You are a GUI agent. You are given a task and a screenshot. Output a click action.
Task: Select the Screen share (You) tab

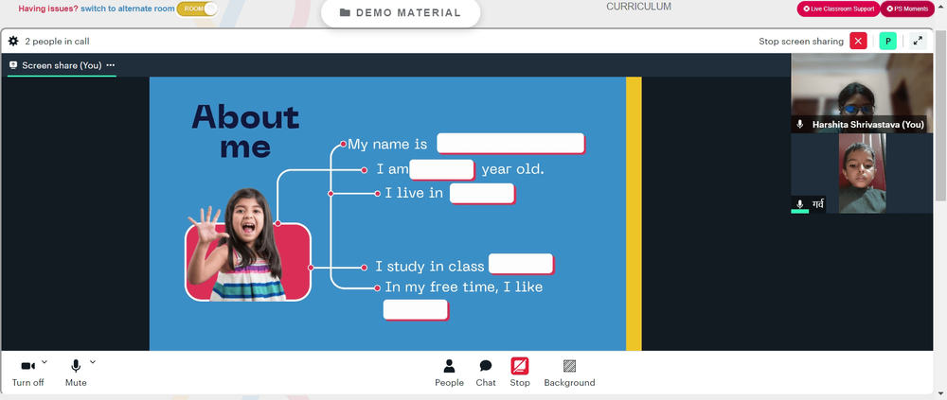(62, 65)
